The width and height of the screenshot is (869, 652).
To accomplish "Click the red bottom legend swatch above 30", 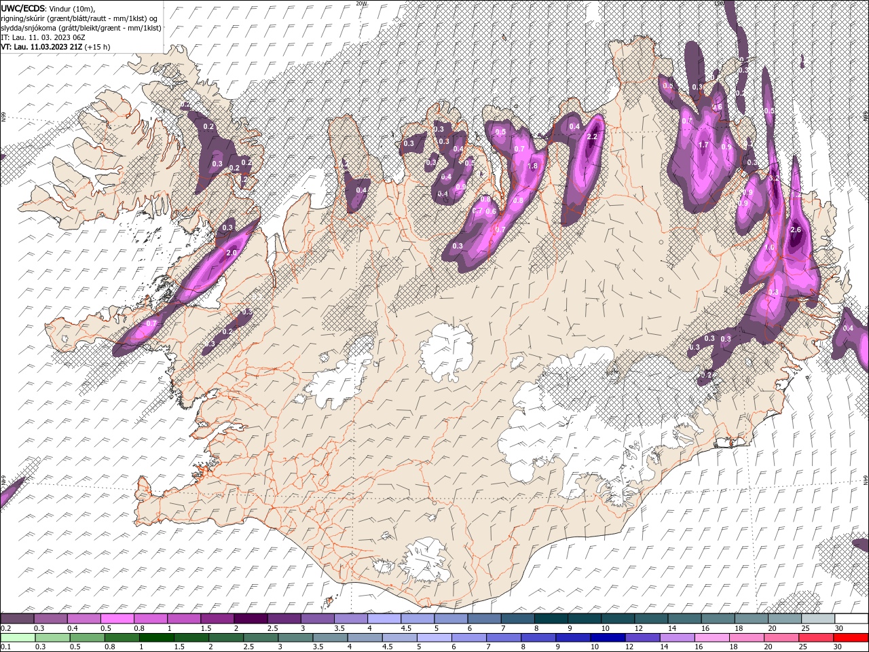I will (x=850, y=637).
